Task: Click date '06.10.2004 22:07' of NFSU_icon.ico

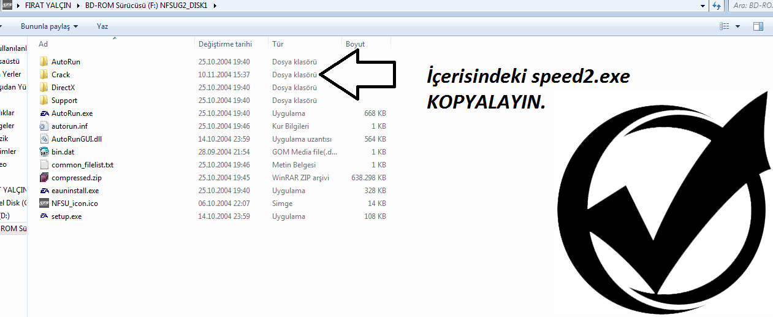Action: coord(224,203)
